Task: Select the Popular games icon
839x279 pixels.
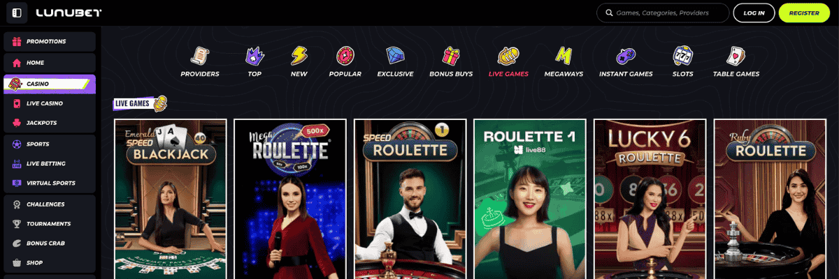Action: pos(345,56)
